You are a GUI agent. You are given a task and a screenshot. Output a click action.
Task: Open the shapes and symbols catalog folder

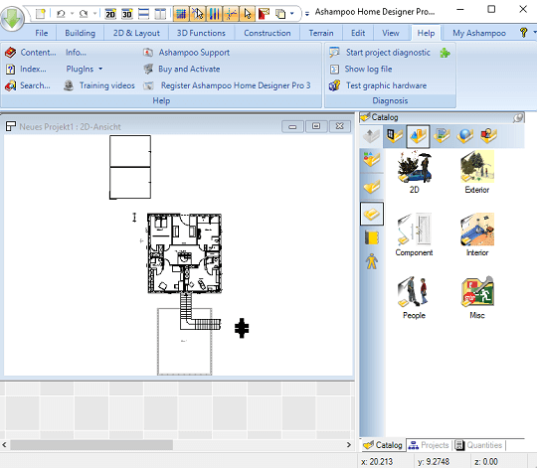(x=488, y=136)
